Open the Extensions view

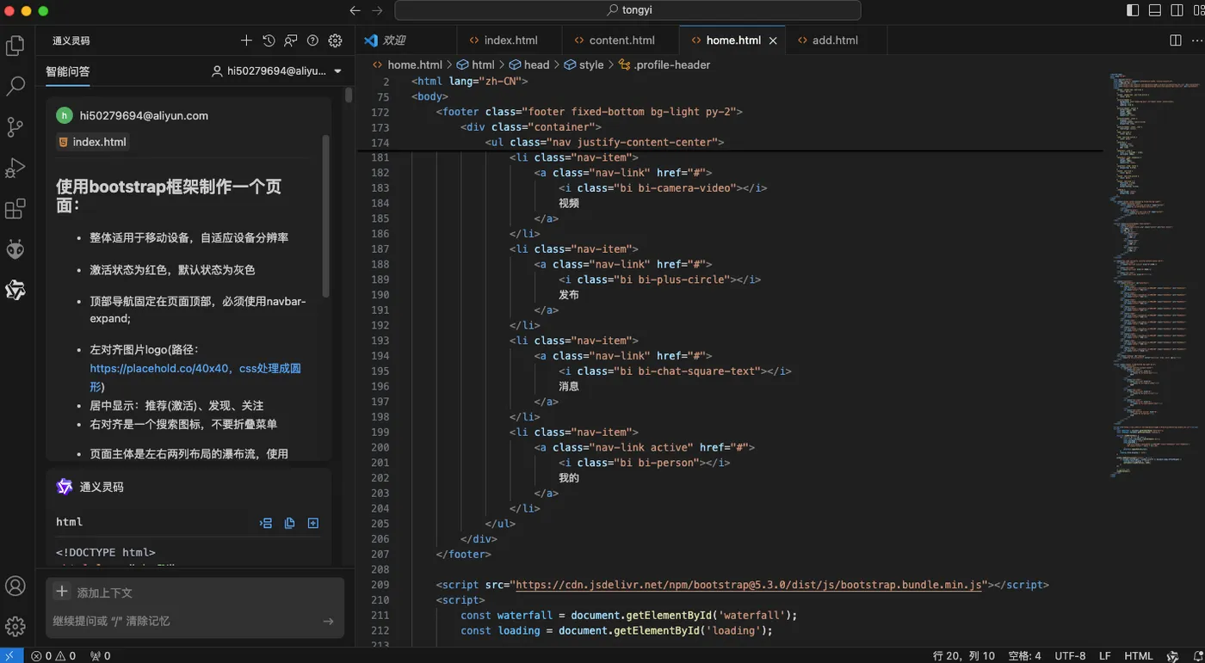[x=15, y=209]
